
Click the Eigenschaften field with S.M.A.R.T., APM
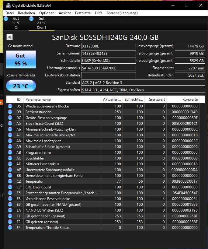pos(143,90)
